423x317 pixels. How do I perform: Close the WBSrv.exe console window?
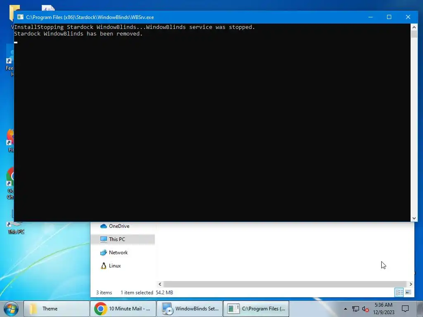coord(408,17)
